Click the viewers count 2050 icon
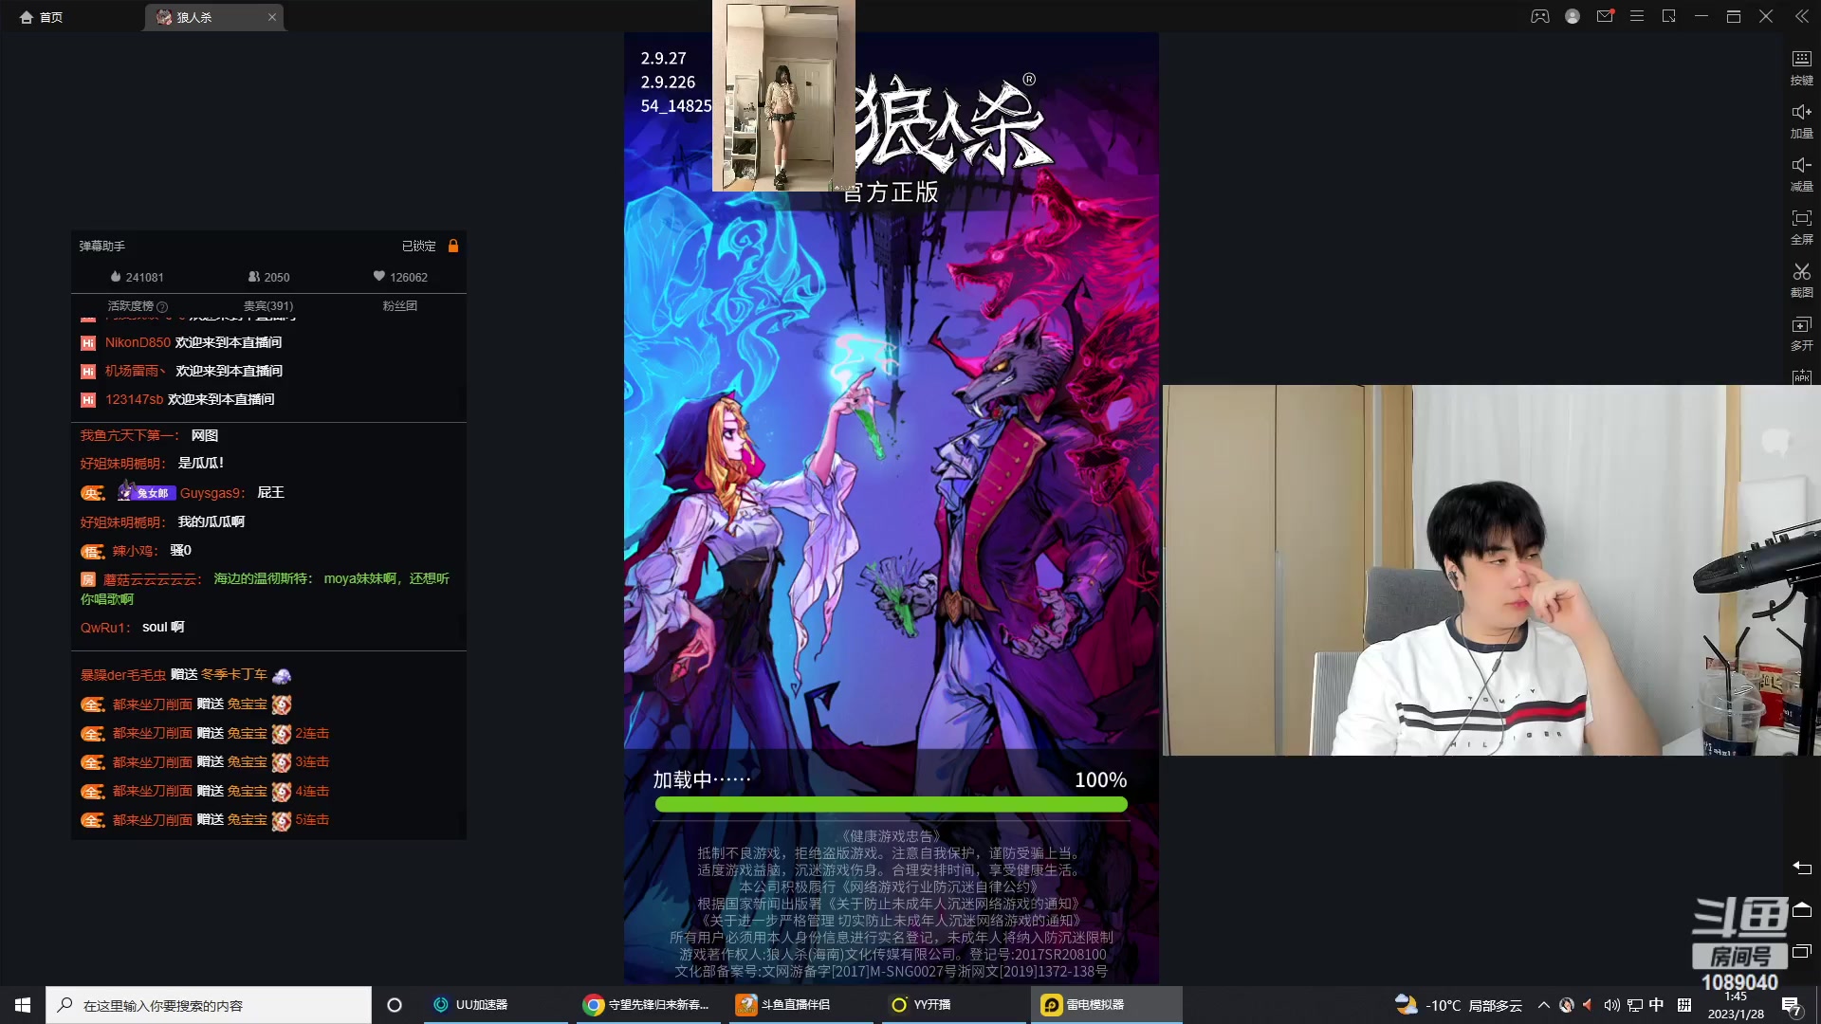Screen dimensions: 1821x1024 click(268, 277)
